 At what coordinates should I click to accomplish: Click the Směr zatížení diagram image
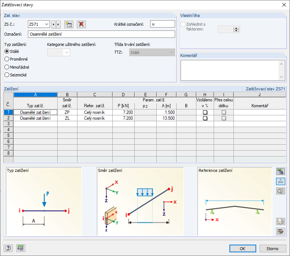140,201
